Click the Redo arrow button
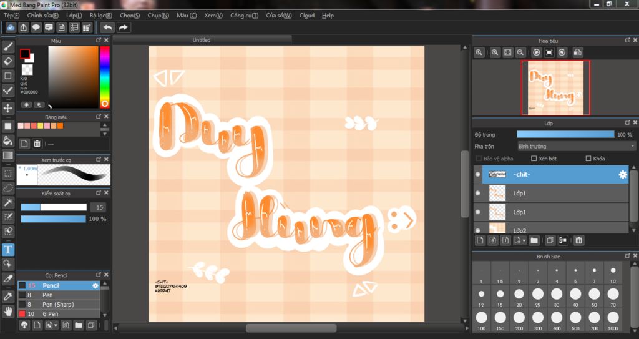639x339 pixels. click(123, 27)
